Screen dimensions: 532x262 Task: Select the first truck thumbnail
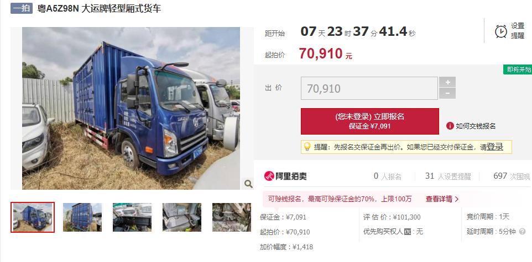(x=33, y=217)
